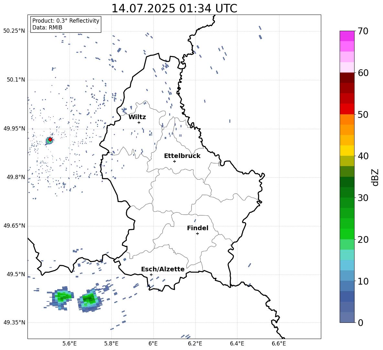Viewport: 383px width, 350px height.
Task: Click the 6.4°E longitude label
Action: (237, 344)
